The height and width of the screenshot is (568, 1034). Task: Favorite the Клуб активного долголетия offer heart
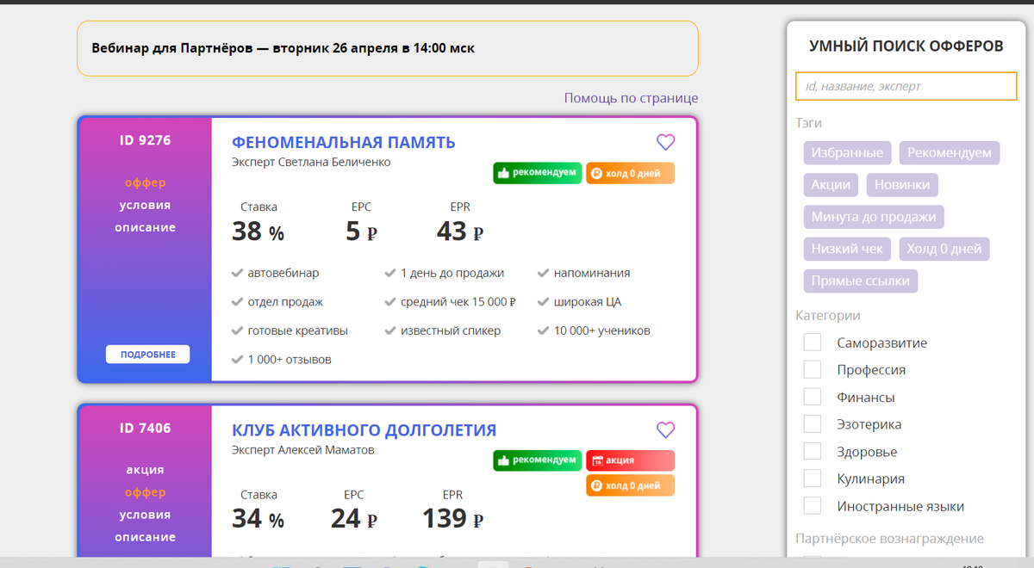[665, 429]
